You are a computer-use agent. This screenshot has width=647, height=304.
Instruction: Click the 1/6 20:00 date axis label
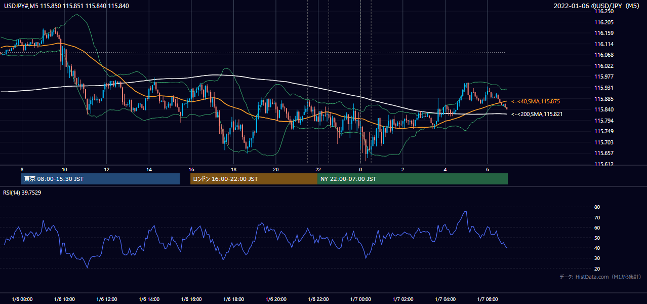pyautogui.click(x=276, y=299)
